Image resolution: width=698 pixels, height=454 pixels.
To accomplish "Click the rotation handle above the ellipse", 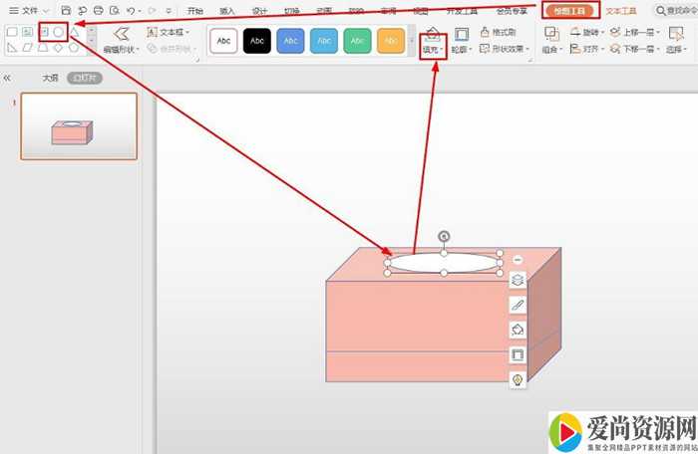I will 444,236.
